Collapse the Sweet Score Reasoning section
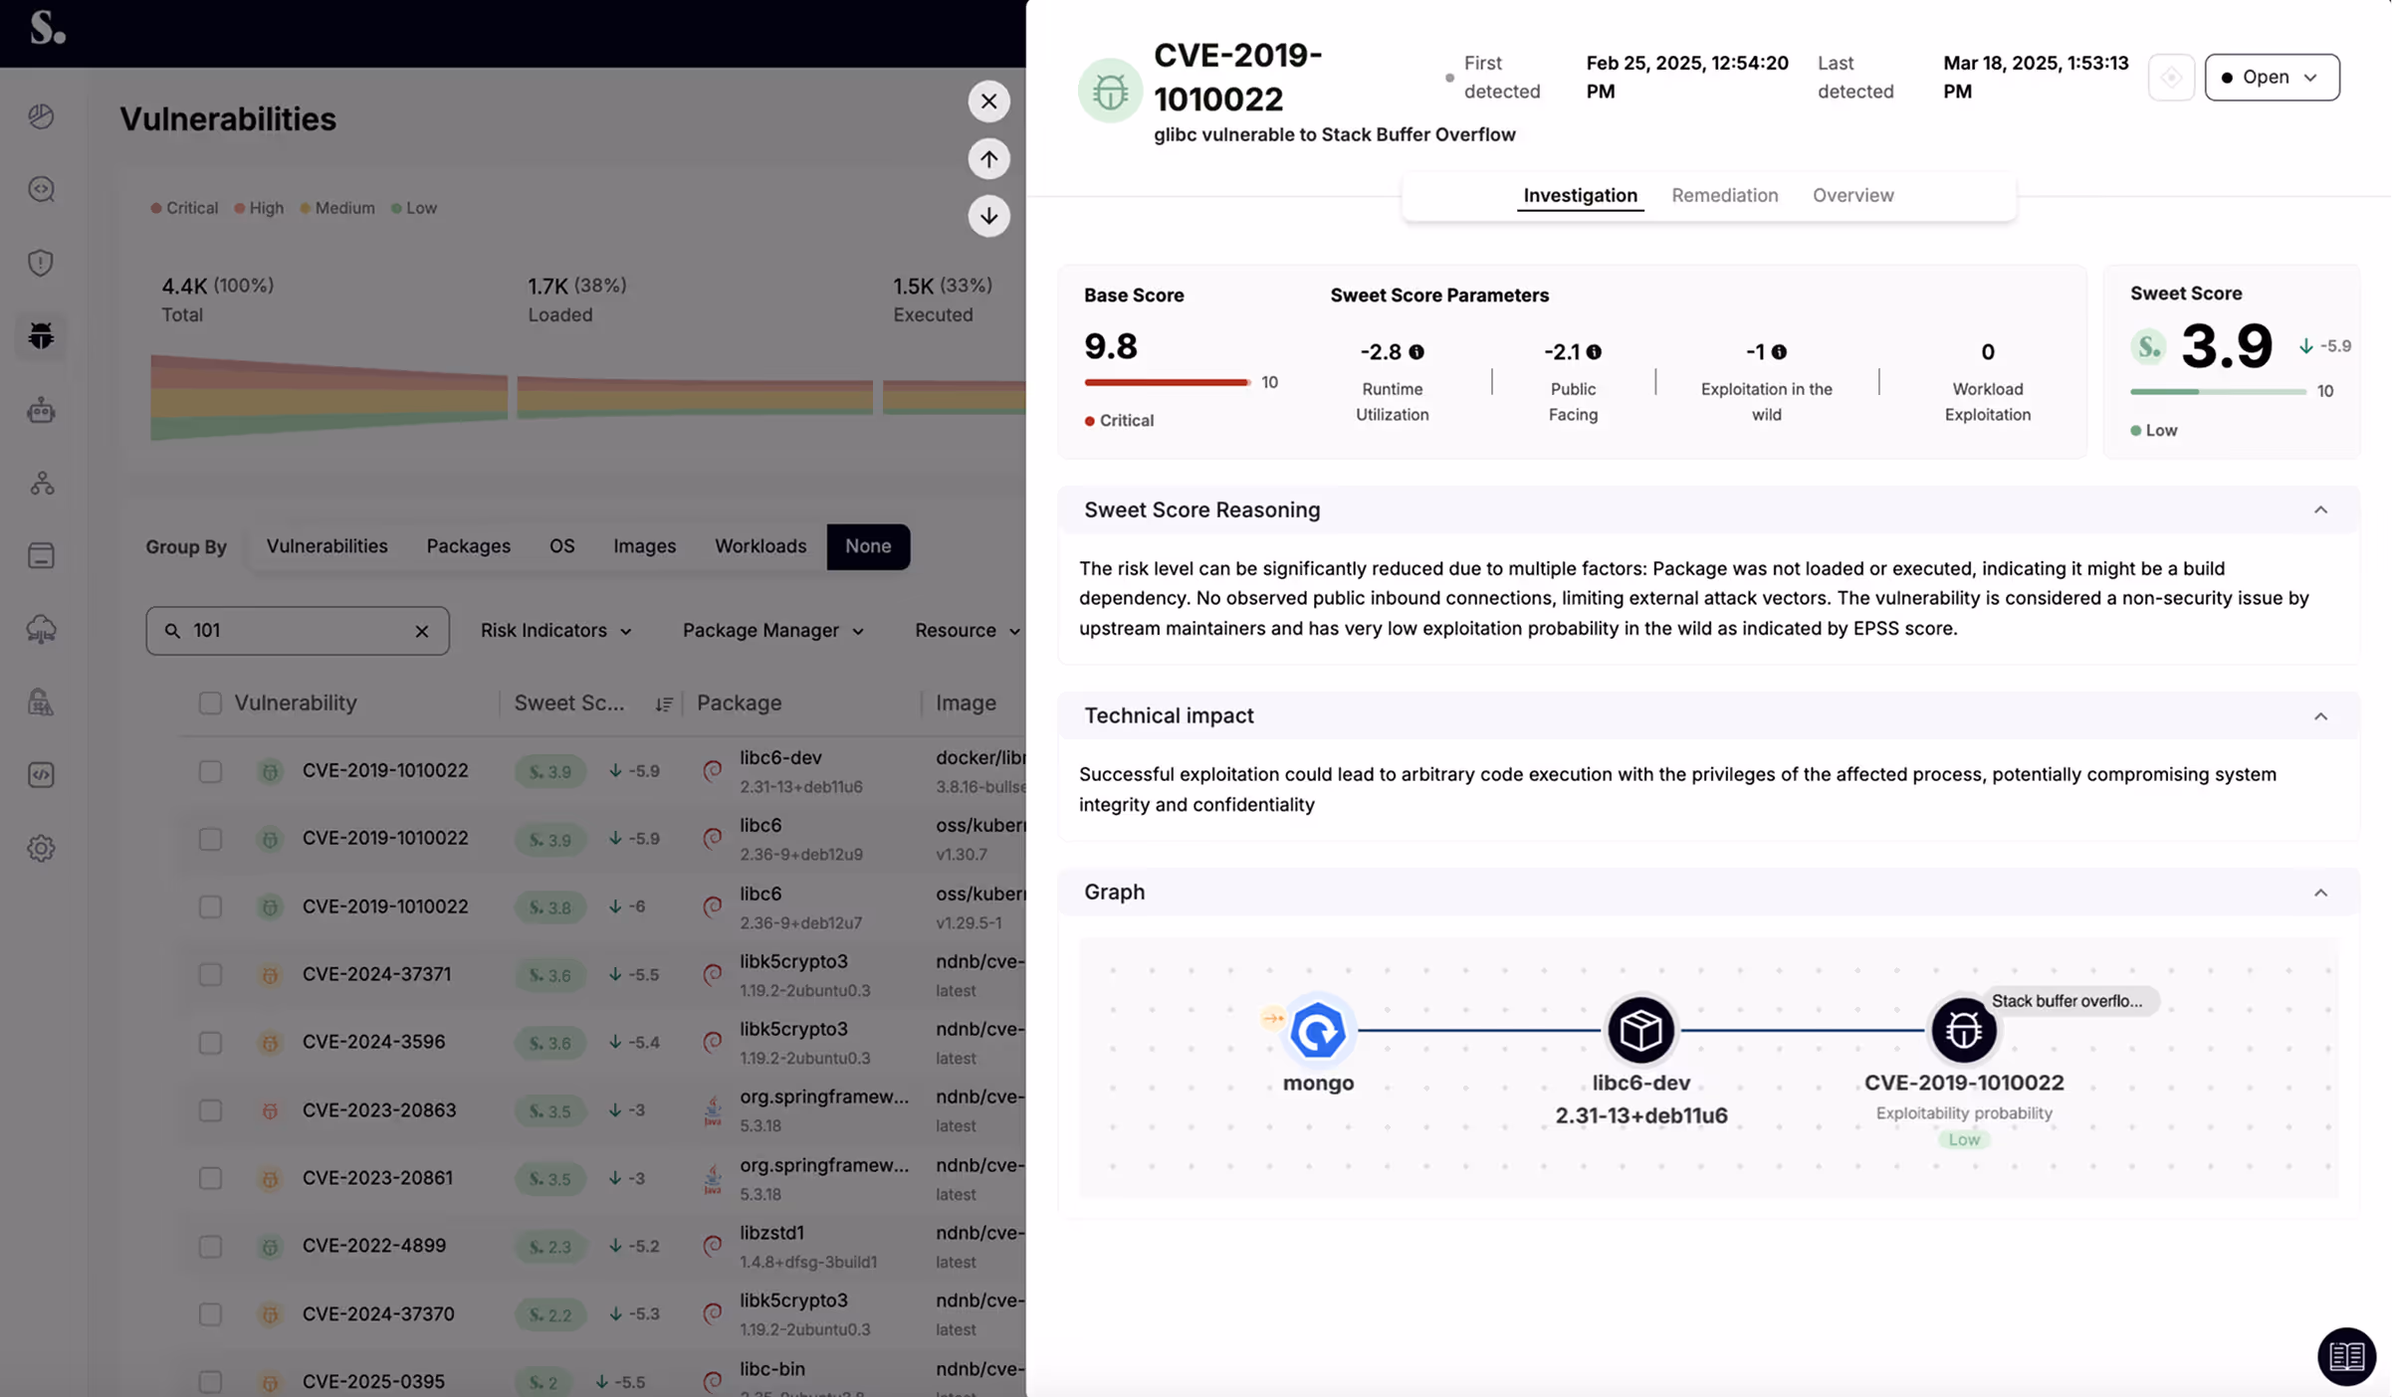2392x1397 pixels. (x=2319, y=510)
